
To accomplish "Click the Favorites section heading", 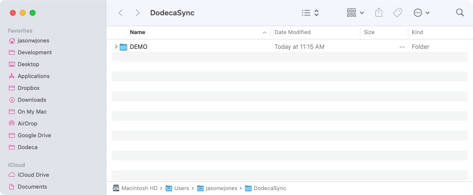I will coord(20,31).
